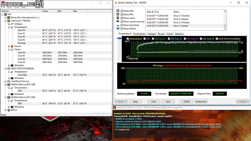
Task: Click the icon next to Stress cache
Action: click(118, 18)
